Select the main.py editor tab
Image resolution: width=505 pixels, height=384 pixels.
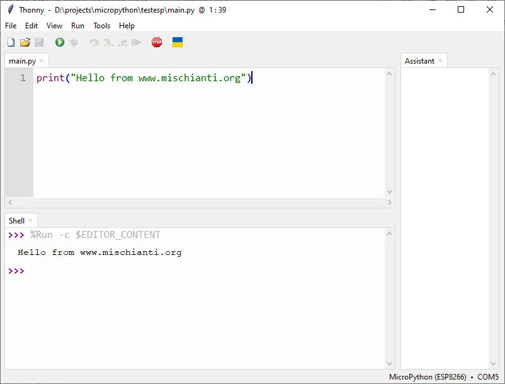[22, 61]
